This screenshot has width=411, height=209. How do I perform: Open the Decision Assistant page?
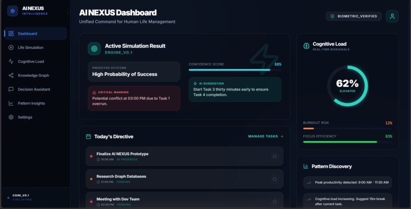pos(36,89)
